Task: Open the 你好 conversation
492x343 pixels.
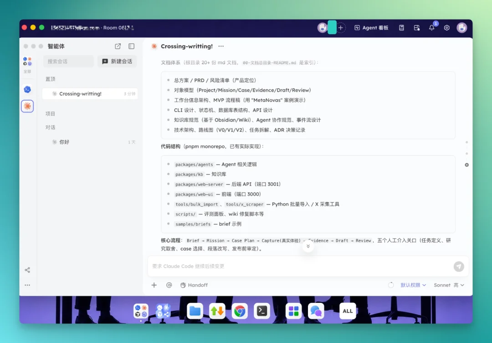Action: 90,142
